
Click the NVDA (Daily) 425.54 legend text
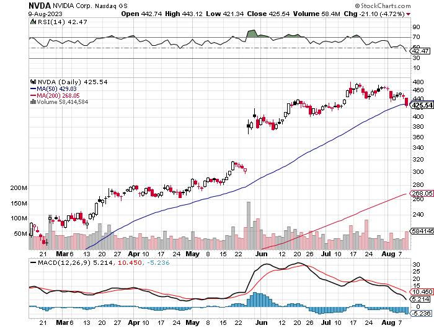click(73, 82)
